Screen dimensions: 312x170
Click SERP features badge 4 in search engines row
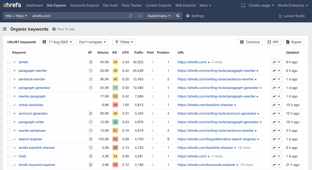(x=91, y=139)
